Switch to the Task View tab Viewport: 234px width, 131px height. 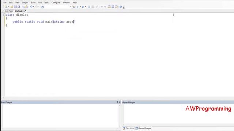coord(128,128)
